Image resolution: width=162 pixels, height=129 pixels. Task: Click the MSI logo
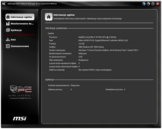[20, 118]
